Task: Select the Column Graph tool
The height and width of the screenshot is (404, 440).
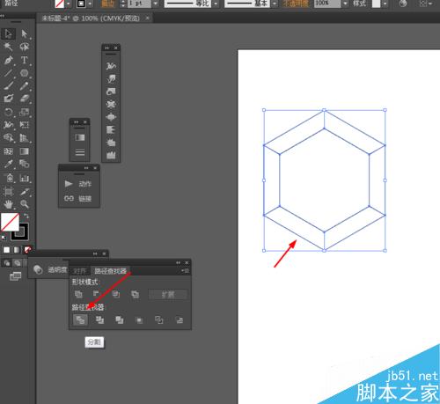Action: point(24,178)
